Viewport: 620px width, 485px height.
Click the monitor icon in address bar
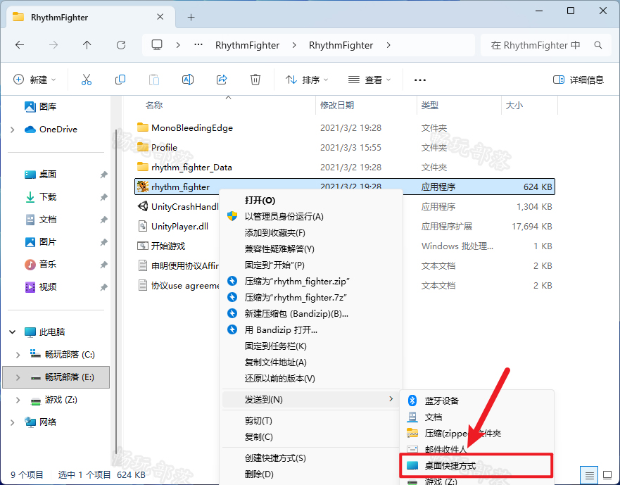click(x=157, y=45)
